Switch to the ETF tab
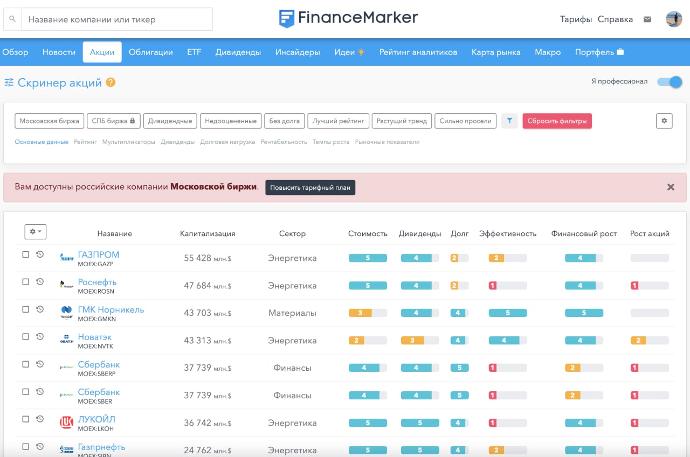Image resolution: width=690 pixels, height=457 pixels. point(194,52)
